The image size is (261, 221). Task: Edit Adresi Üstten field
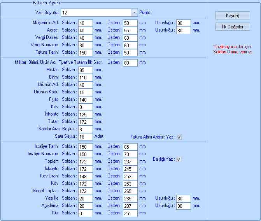pos(130,30)
